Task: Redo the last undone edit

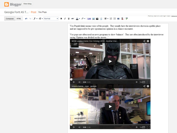Action: (30, 19)
